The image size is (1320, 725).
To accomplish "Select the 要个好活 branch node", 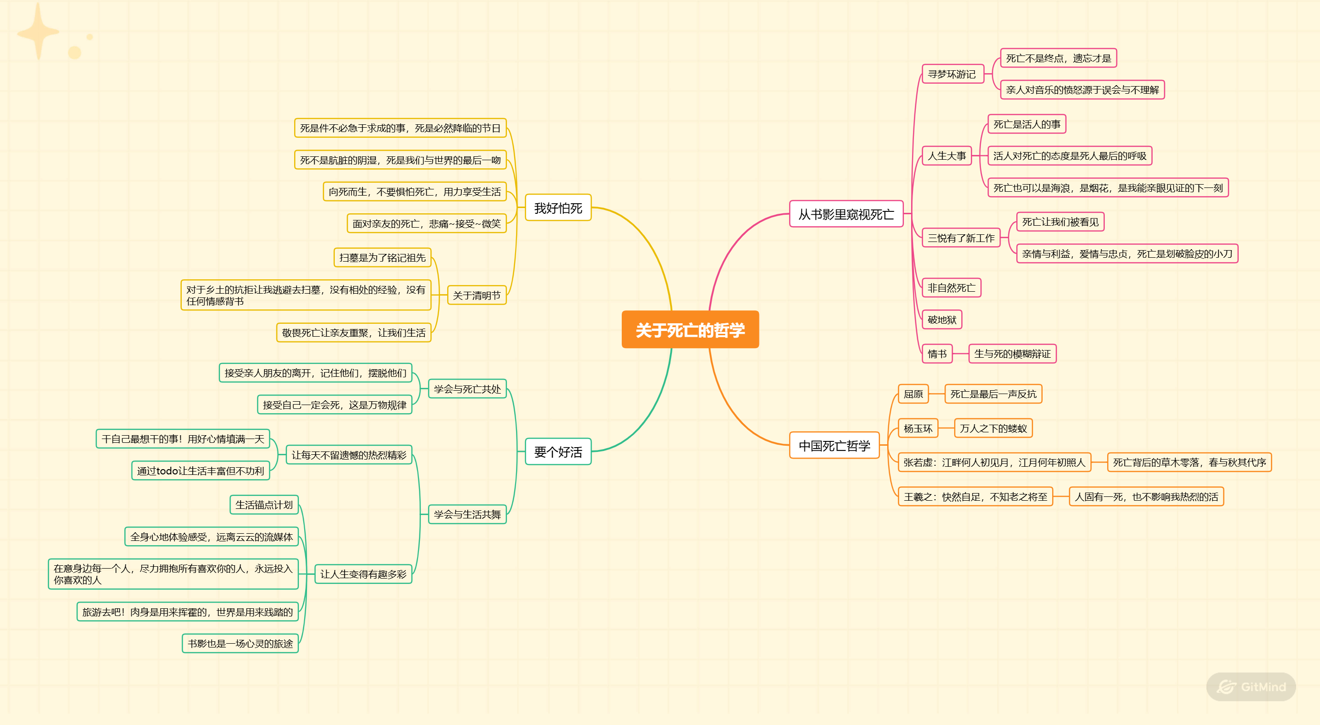I will [558, 451].
